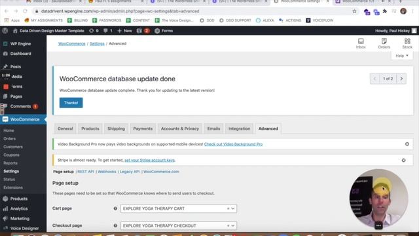The width and height of the screenshot is (419, 236).
Task: Click WooCommerce breadcrumb link
Action: (x=71, y=44)
